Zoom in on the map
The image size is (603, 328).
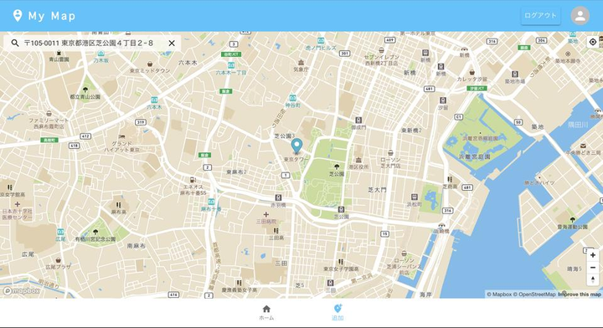[x=593, y=255]
